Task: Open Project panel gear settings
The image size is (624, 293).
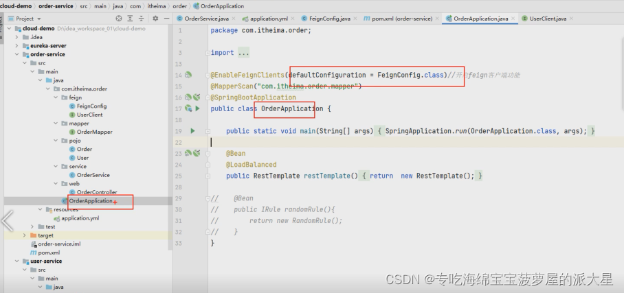Action: tap(155, 19)
